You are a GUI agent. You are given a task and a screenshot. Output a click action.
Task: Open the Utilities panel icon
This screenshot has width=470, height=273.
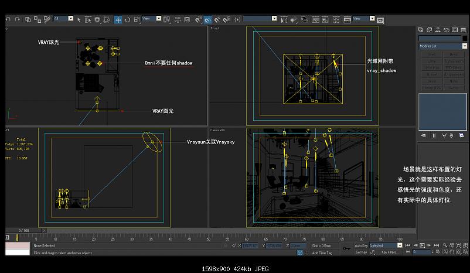click(462, 30)
